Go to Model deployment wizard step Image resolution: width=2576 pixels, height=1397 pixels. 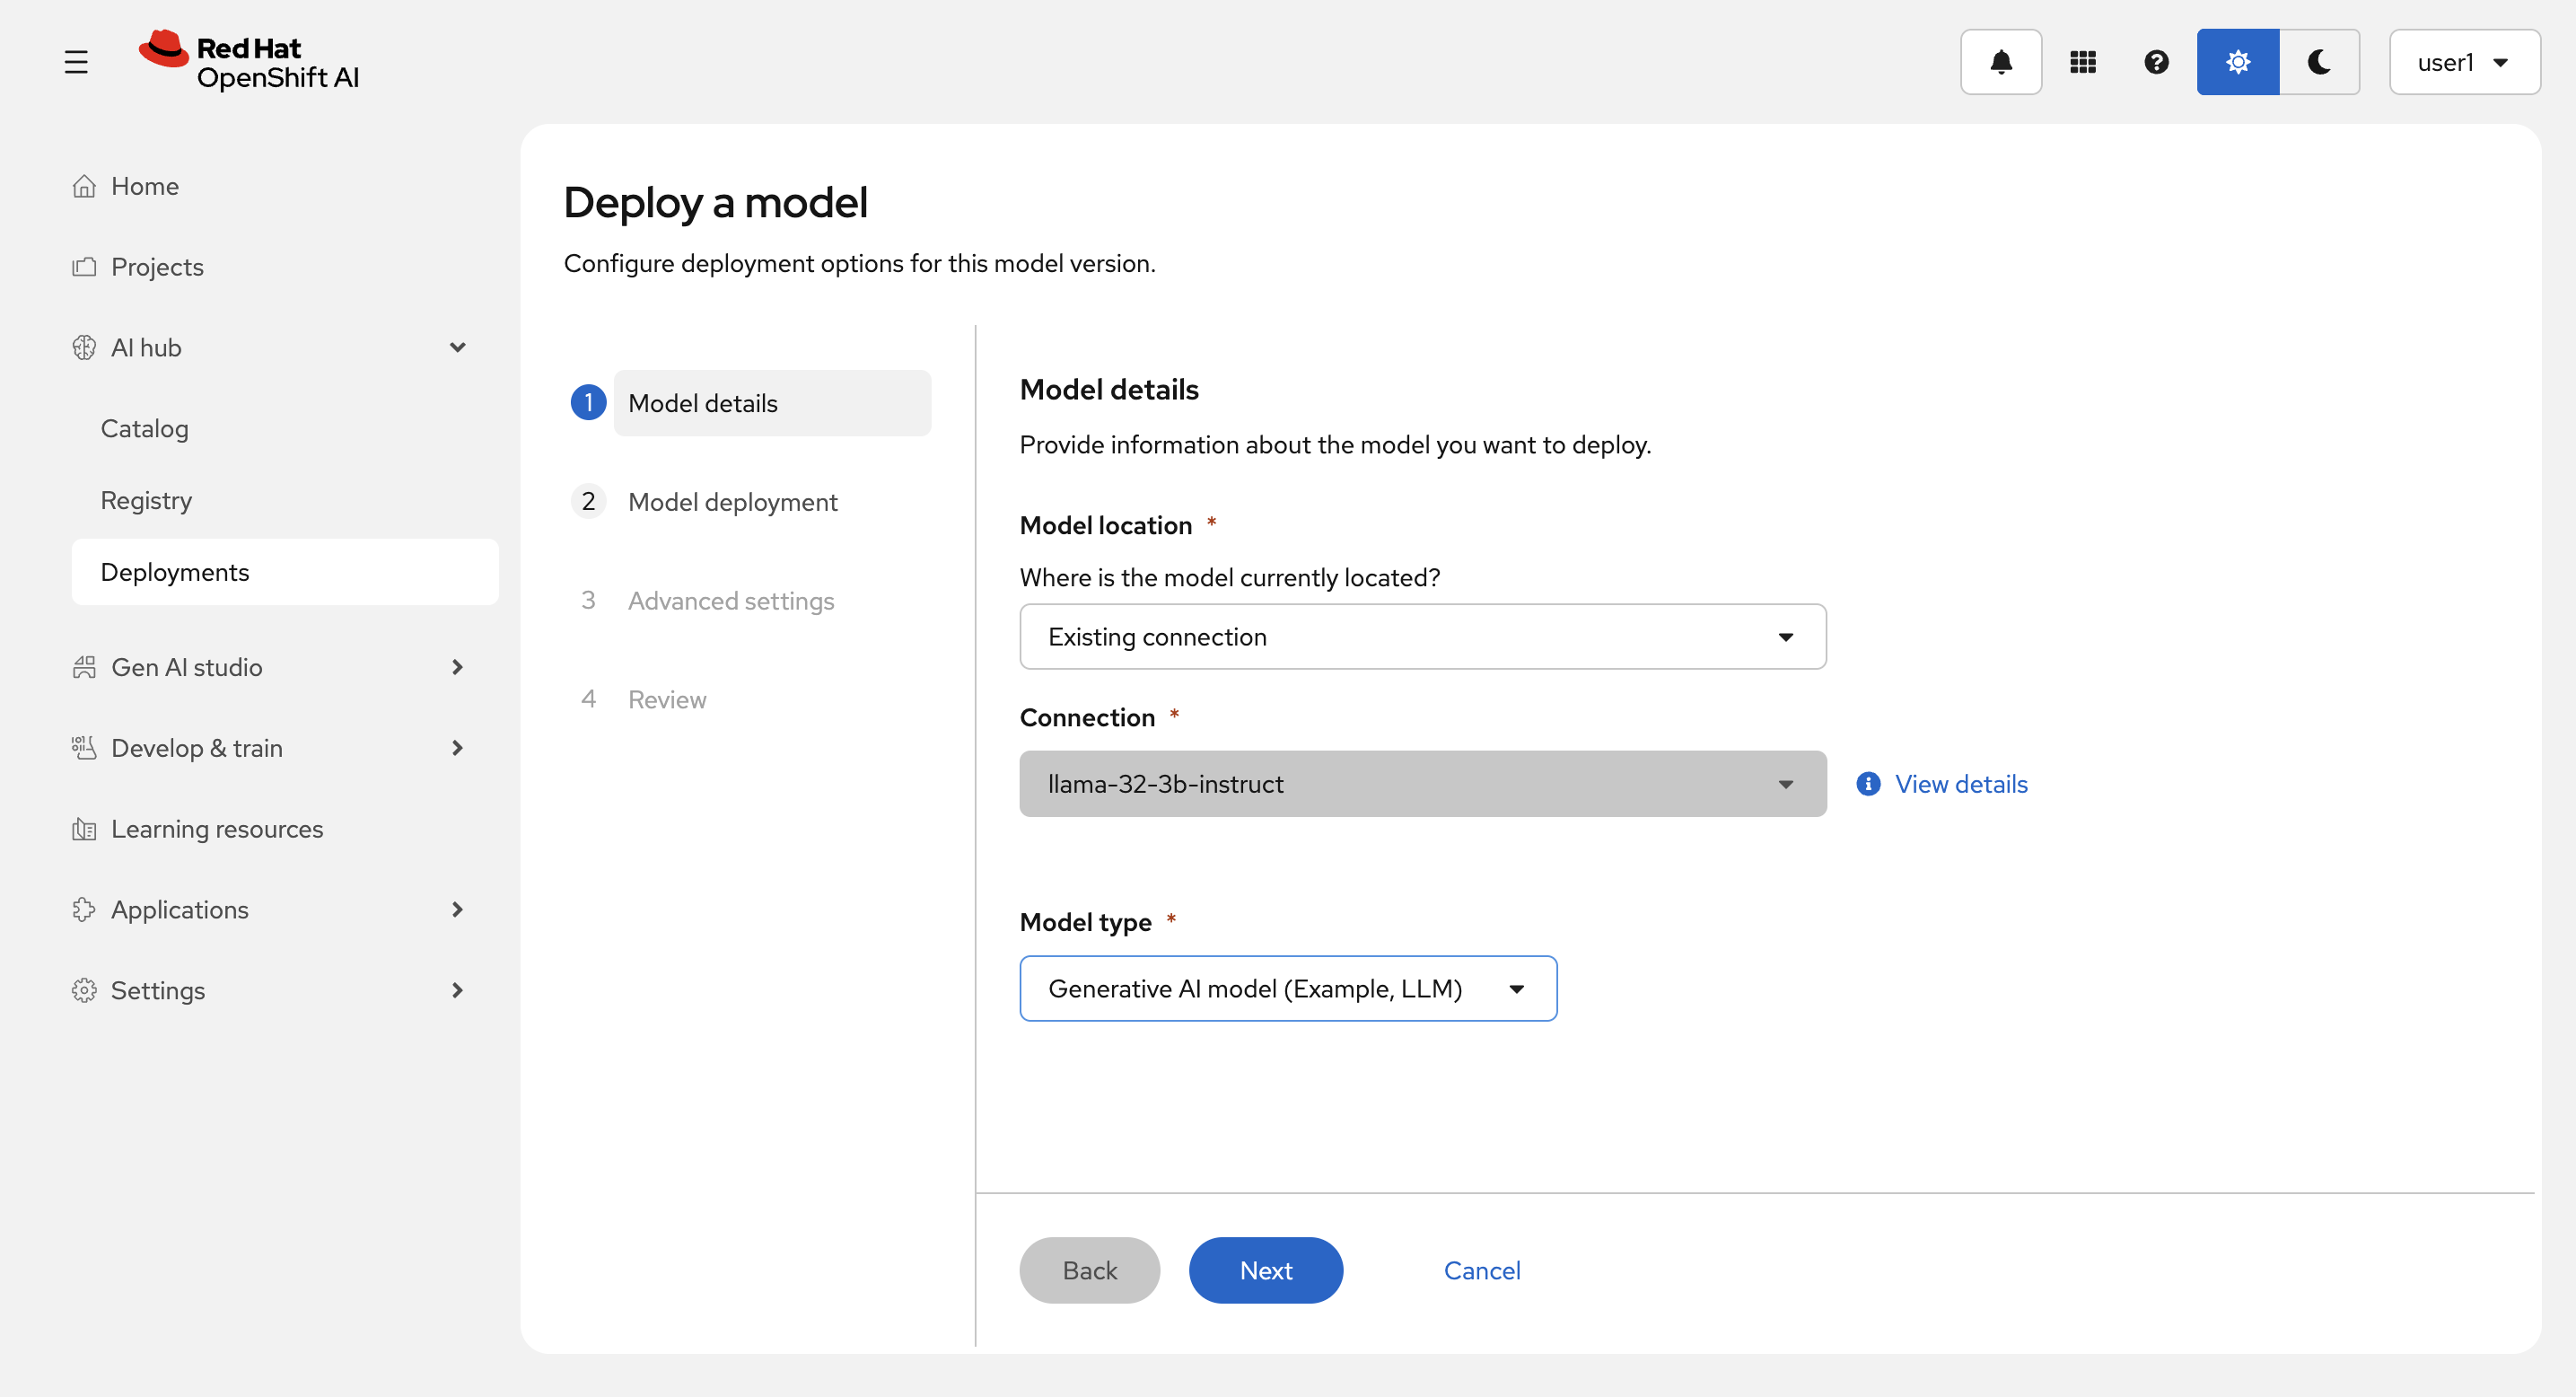coord(732,502)
